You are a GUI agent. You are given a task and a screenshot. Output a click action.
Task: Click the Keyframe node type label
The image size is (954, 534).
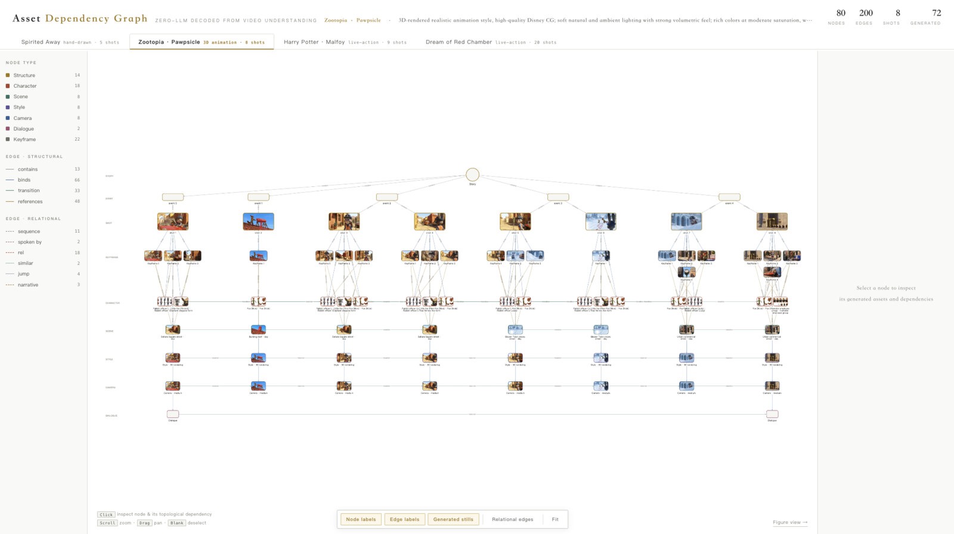(24, 140)
